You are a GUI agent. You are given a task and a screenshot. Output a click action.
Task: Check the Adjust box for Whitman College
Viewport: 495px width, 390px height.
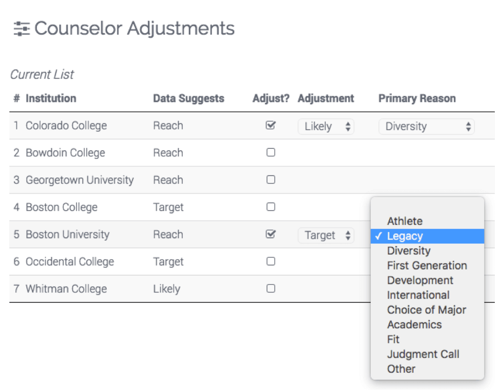click(x=271, y=289)
